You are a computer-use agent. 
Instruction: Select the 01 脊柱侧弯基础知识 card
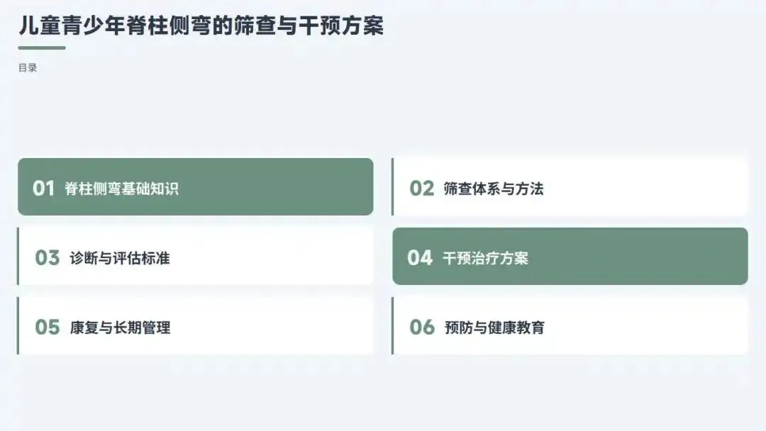click(196, 186)
